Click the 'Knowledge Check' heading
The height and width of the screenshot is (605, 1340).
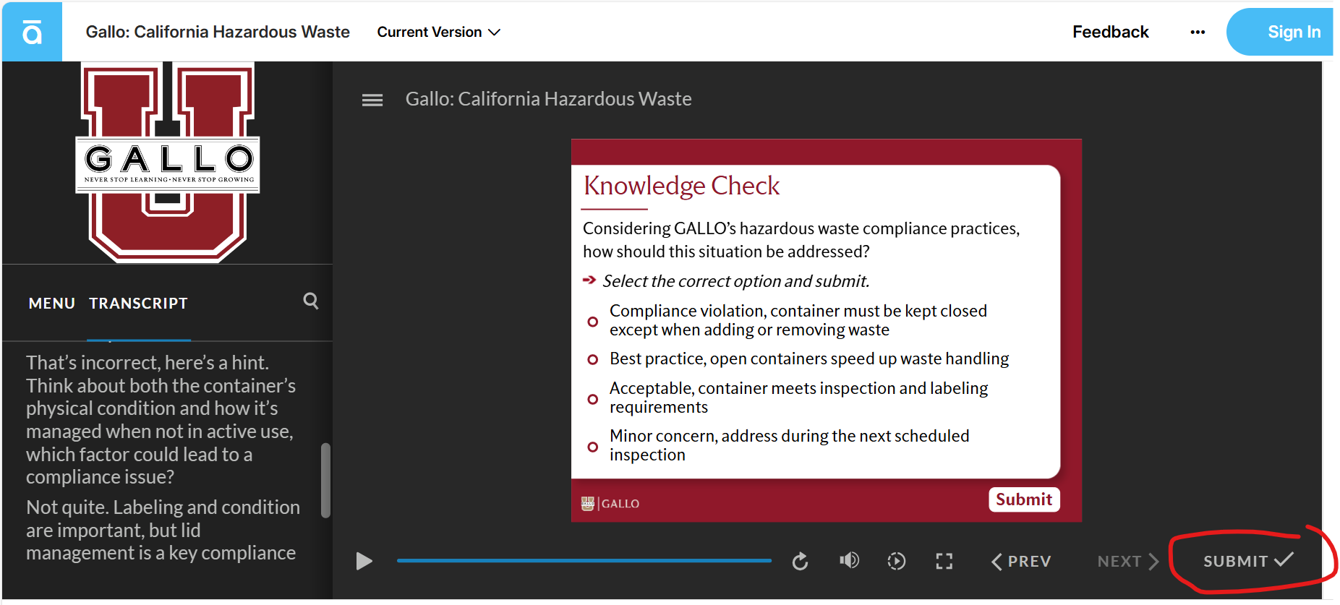click(681, 186)
